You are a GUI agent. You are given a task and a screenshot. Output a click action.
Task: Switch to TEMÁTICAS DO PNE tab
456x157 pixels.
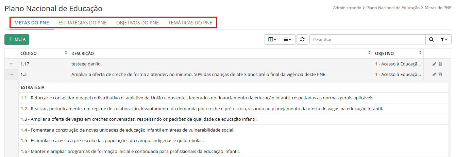190,23
